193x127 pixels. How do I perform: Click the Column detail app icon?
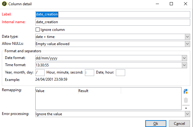[5, 4]
